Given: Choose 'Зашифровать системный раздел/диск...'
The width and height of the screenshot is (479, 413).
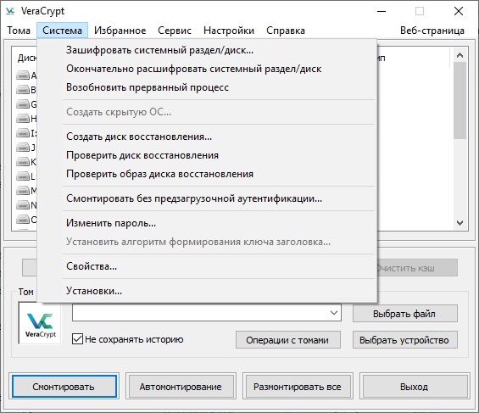Looking at the screenshot, I should (208, 50).
